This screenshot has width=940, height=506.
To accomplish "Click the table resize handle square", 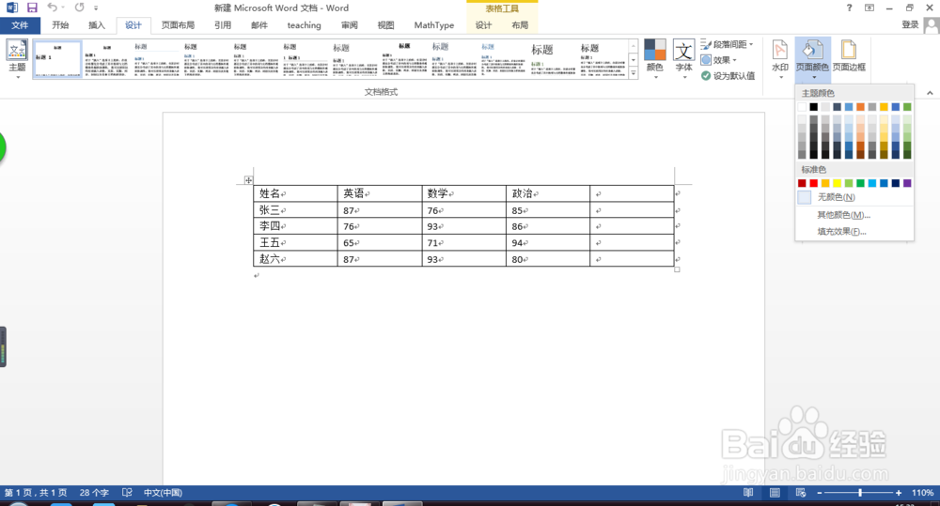I will 677,269.
